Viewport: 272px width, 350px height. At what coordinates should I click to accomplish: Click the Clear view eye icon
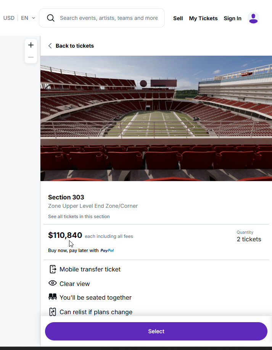coord(53,283)
